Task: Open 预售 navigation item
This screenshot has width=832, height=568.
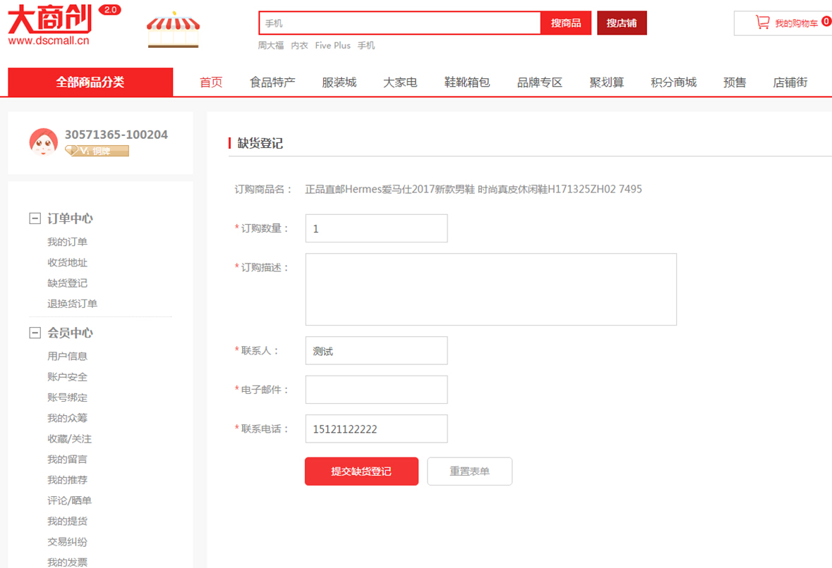Action: click(x=735, y=82)
